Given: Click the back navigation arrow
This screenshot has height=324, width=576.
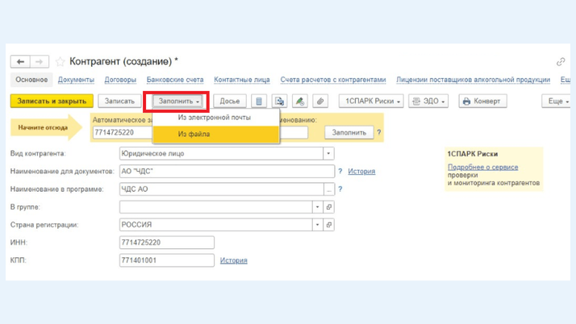Looking at the screenshot, I should click(x=20, y=61).
